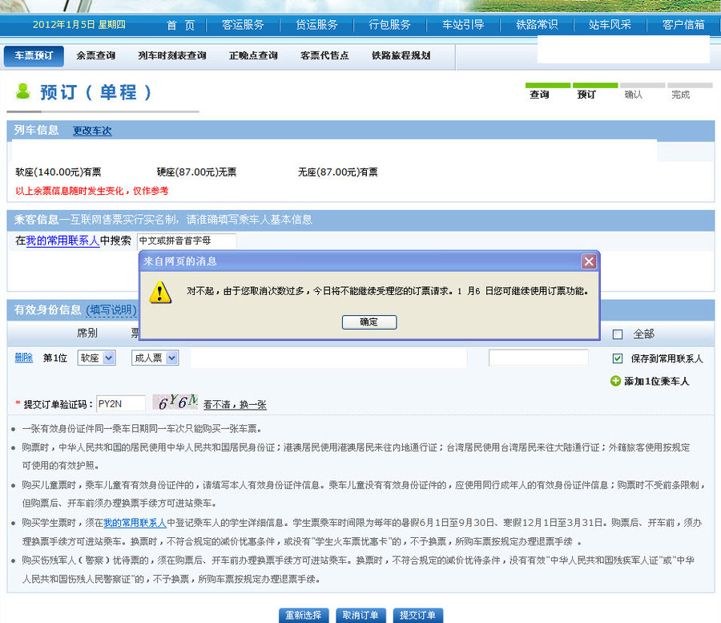Click the 确定 button in the alert

[x=369, y=322]
